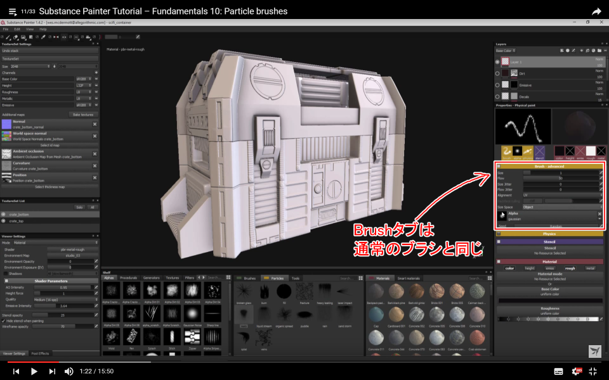This screenshot has height=380, width=609.
Task: Remove the Normal additional map
Action: 95,125
